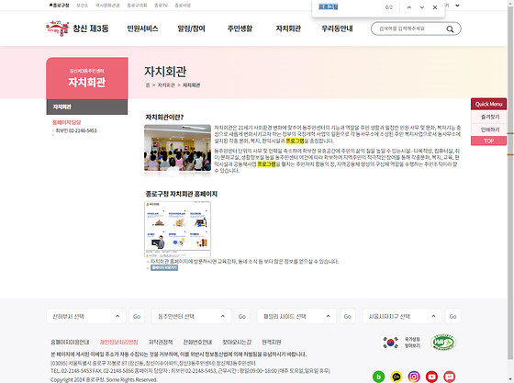Click the 창신 제3동 site title

[91, 28]
